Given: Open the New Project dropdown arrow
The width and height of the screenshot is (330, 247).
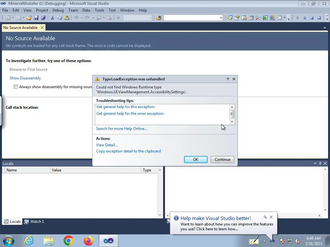Looking at the screenshot, I should pyautogui.click(x=13, y=18).
